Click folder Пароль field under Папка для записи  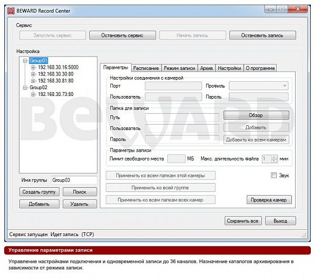(182, 139)
